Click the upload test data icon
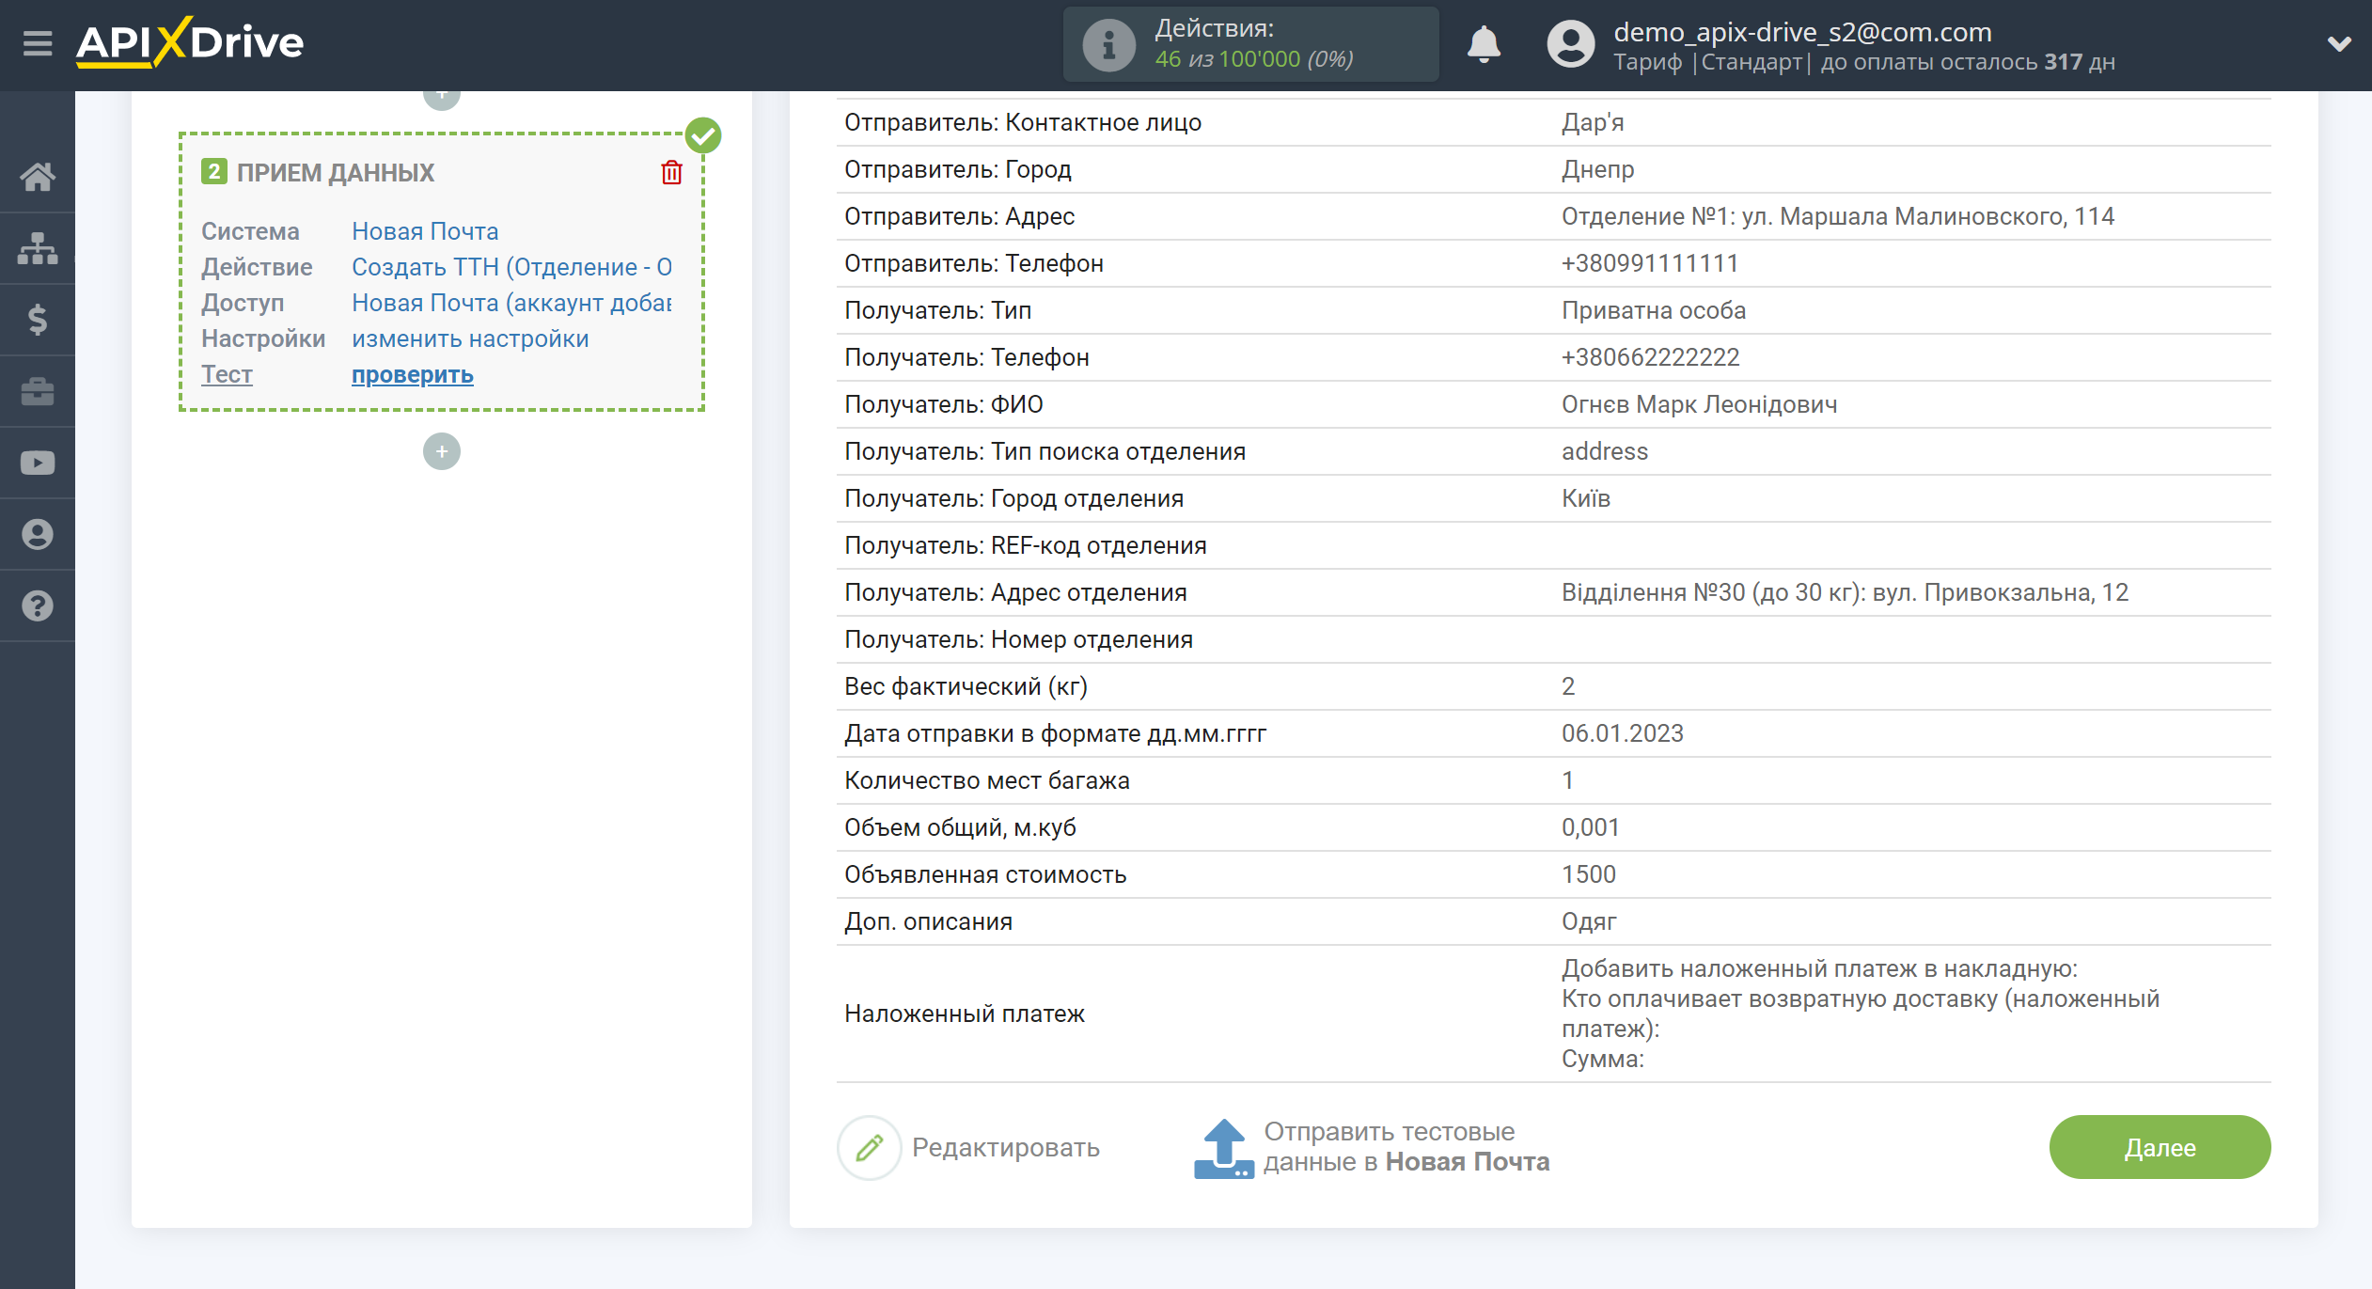Viewport: 2372px width, 1289px height. 1223,1147
